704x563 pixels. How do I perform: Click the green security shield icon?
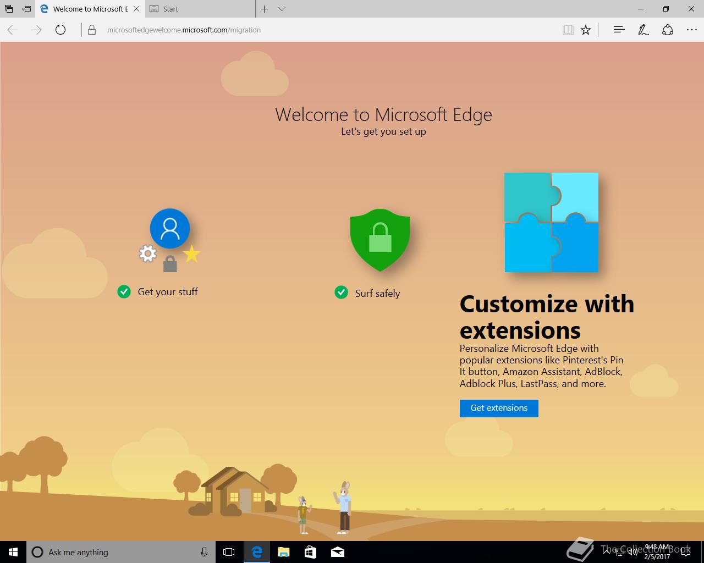pyautogui.click(x=380, y=240)
